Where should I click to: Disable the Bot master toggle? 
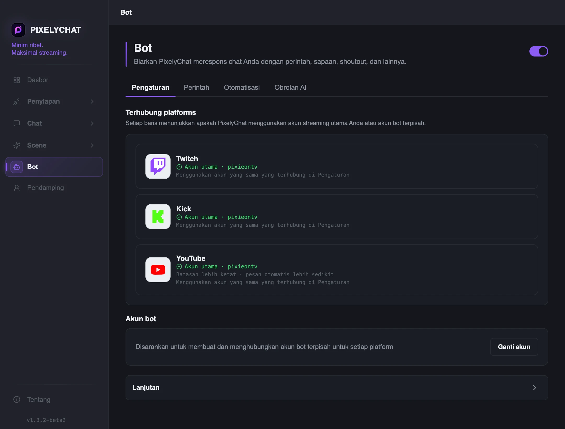(x=539, y=51)
